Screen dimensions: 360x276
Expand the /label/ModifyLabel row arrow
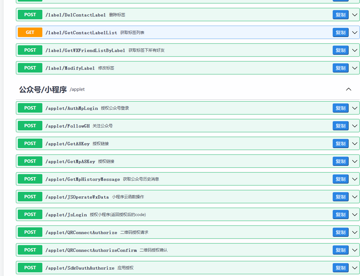pyautogui.click(x=354, y=68)
